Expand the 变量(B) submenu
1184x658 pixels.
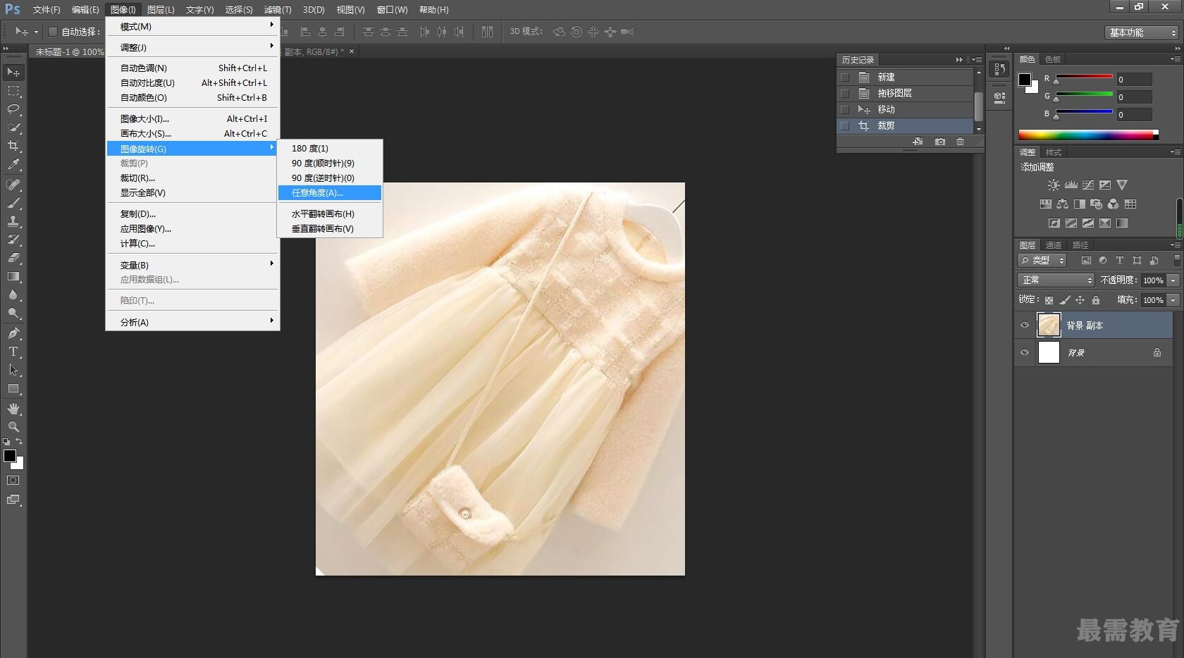pyautogui.click(x=193, y=265)
